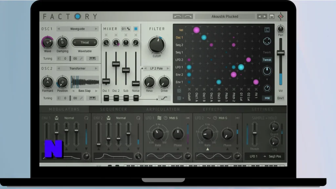Open the mixer 01 waveform dropdown
The image size is (336, 189).
coord(126,29)
